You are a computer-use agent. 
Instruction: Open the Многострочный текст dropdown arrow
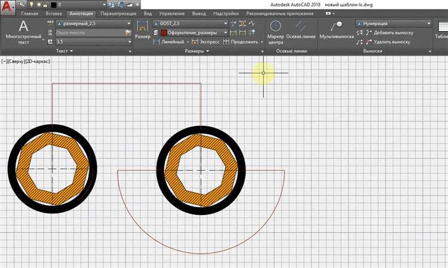[43, 40]
